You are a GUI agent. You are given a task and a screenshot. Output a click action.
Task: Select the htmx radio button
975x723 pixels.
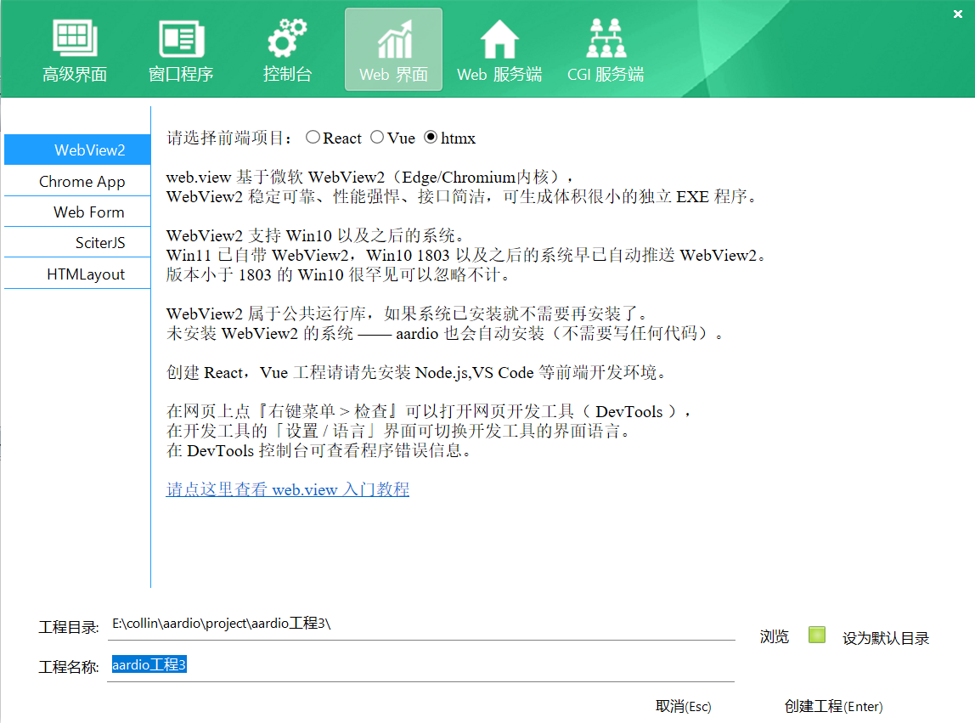[431, 137]
